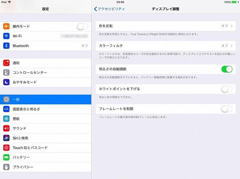Screen dimensions: 240x179
Task: Click the オフ value in 色を反転 row
Action: (224, 26)
